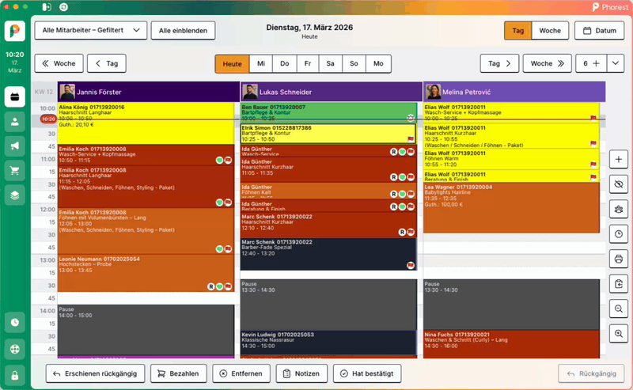
Task: Click the Bezahlen button
Action: (x=178, y=373)
